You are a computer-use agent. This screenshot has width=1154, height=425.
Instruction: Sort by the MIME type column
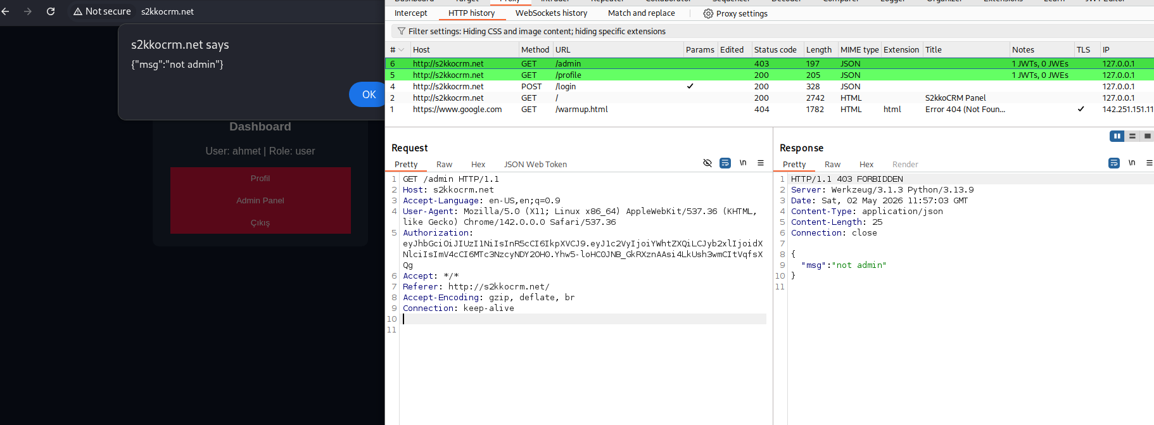click(x=859, y=50)
